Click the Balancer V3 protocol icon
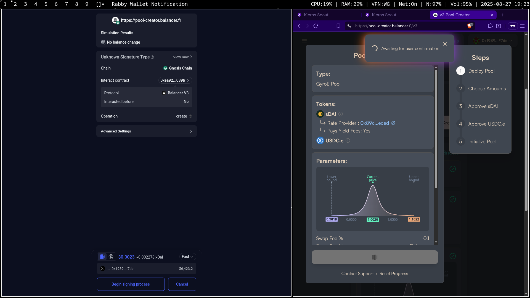530x298 pixels. (164, 93)
